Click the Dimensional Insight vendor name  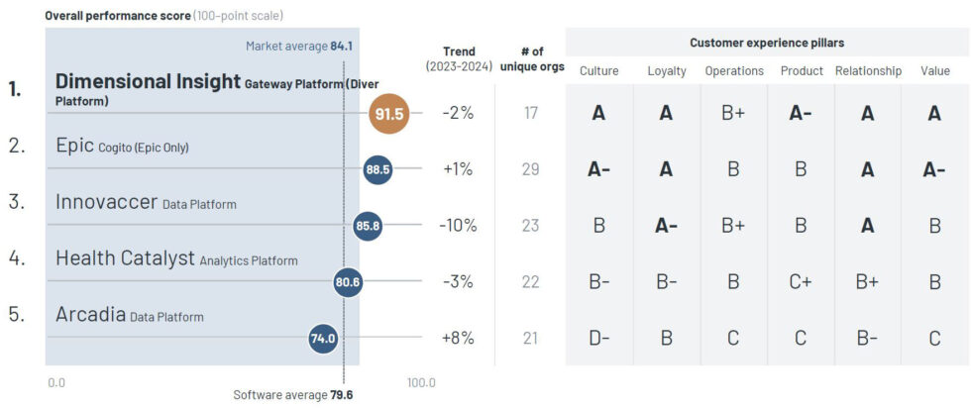click(148, 82)
